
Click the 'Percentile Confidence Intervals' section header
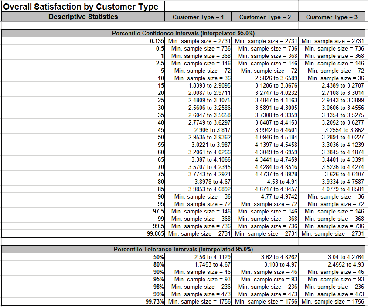[x=183, y=33]
